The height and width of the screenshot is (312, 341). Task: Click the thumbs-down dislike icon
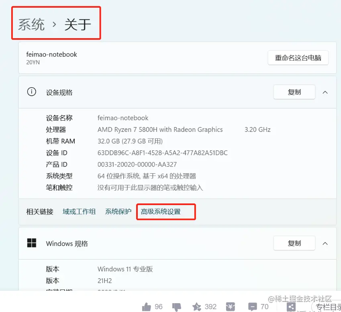tap(177, 307)
